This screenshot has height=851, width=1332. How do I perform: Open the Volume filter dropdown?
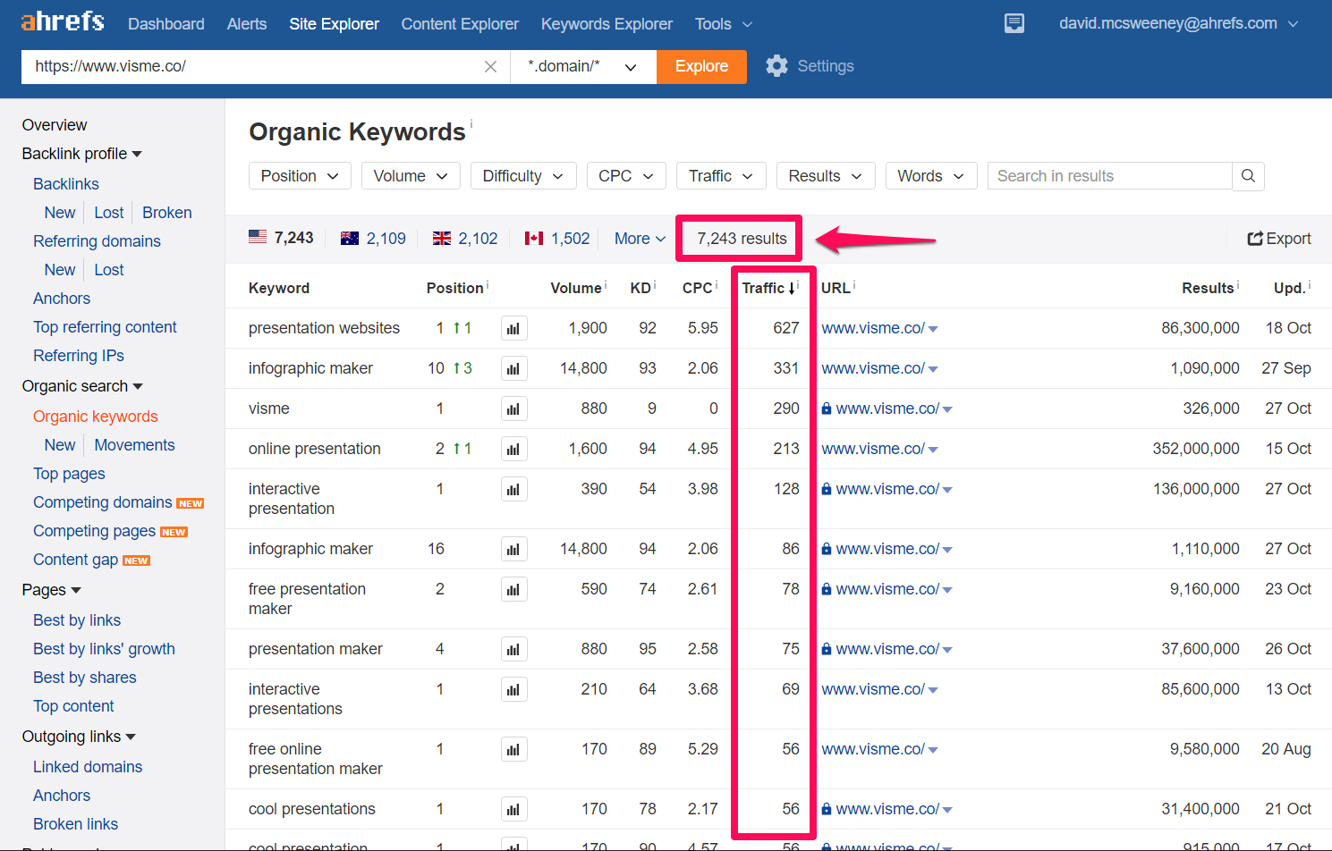pyautogui.click(x=411, y=176)
